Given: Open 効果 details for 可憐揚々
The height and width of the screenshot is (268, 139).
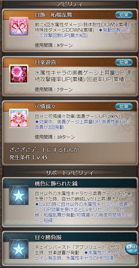Looking at the screenshot, I should [x=124, y=106].
